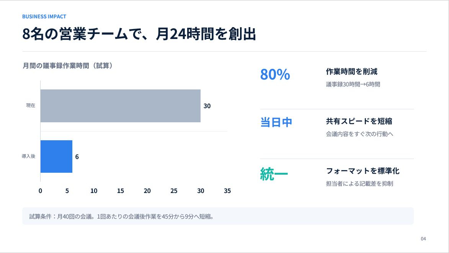Click the 35 tick on the x-axis
Image resolution: width=449 pixels, height=253 pixels.
coord(227,191)
